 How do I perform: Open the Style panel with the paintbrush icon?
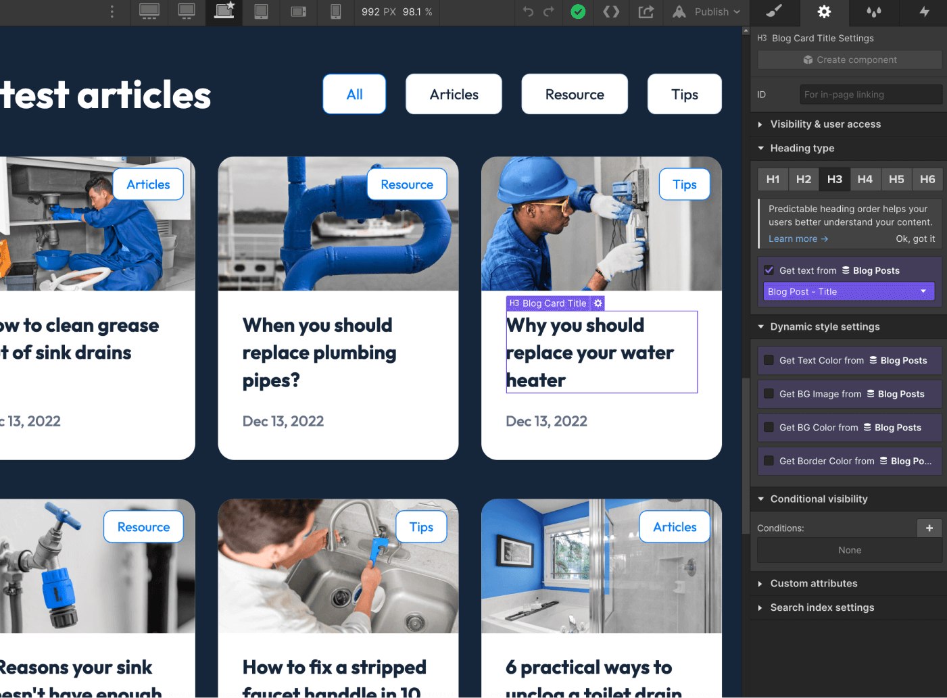(775, 12)
